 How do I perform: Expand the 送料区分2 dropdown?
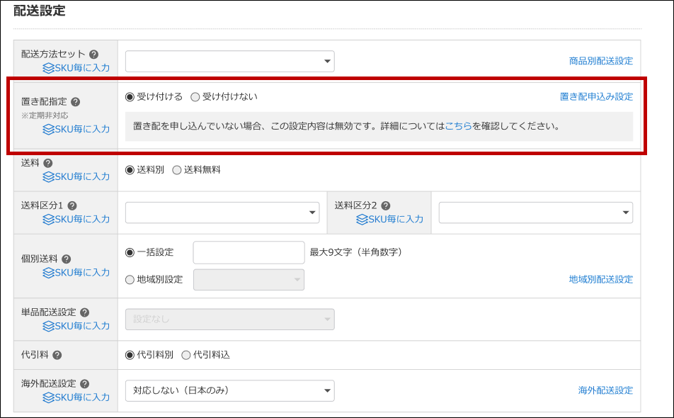[x=535, y=213]
